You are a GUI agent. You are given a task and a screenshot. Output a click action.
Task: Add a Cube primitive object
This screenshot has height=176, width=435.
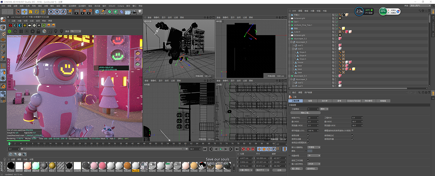(97, 12)
